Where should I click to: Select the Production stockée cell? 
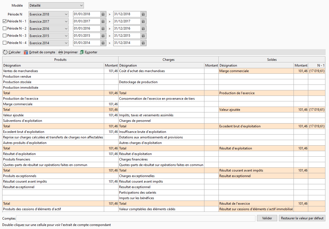(x=53, y=82)
